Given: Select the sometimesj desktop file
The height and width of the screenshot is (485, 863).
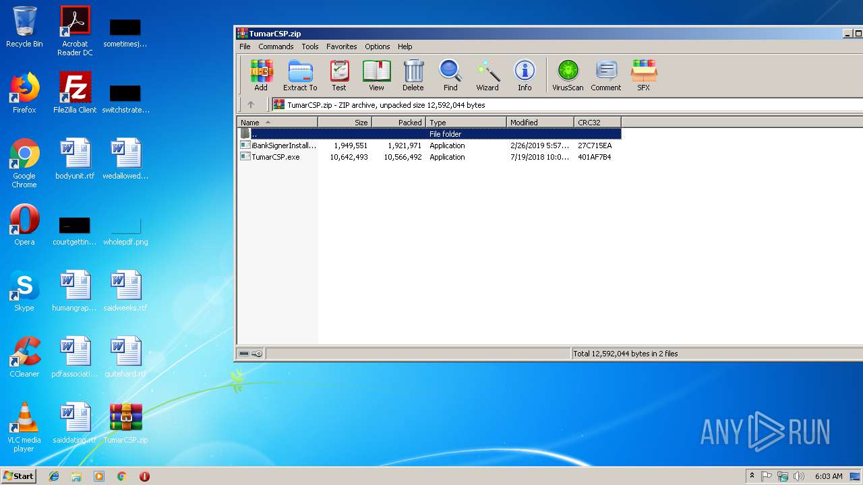Looking at the screenshot, I should coord(125,32).
